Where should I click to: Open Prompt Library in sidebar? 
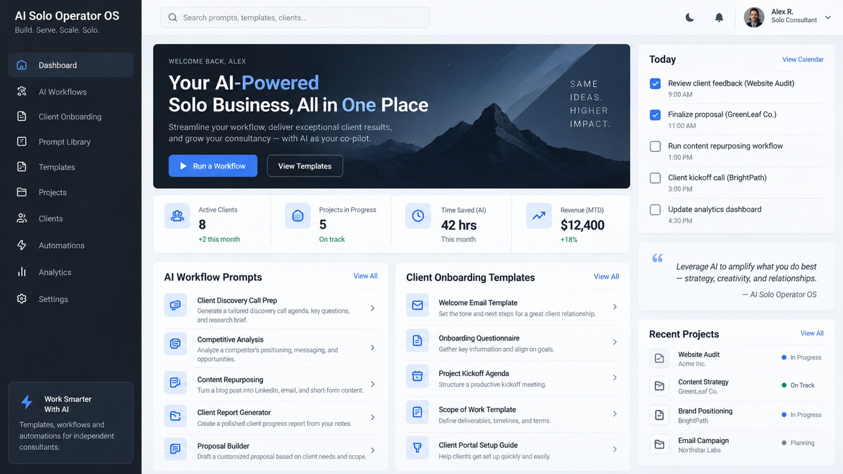[71, 142]
